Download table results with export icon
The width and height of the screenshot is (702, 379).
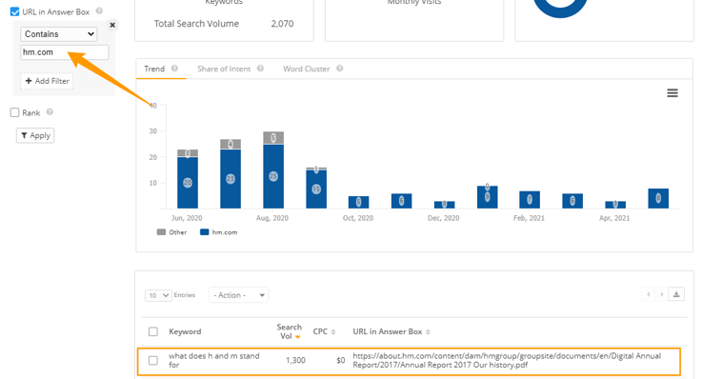pyautogui.click(x=676, y=294)
